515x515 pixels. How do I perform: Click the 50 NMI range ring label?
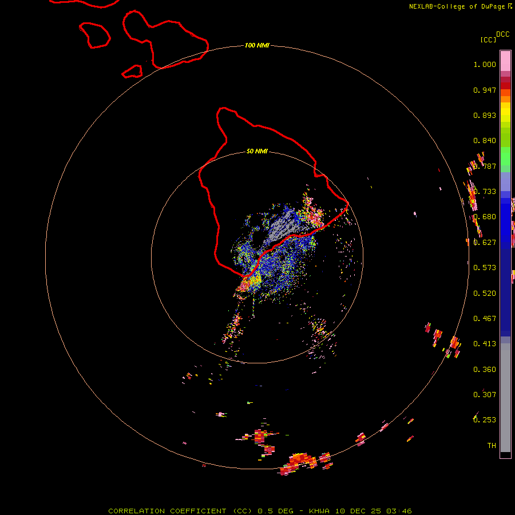tap(257, 151)
